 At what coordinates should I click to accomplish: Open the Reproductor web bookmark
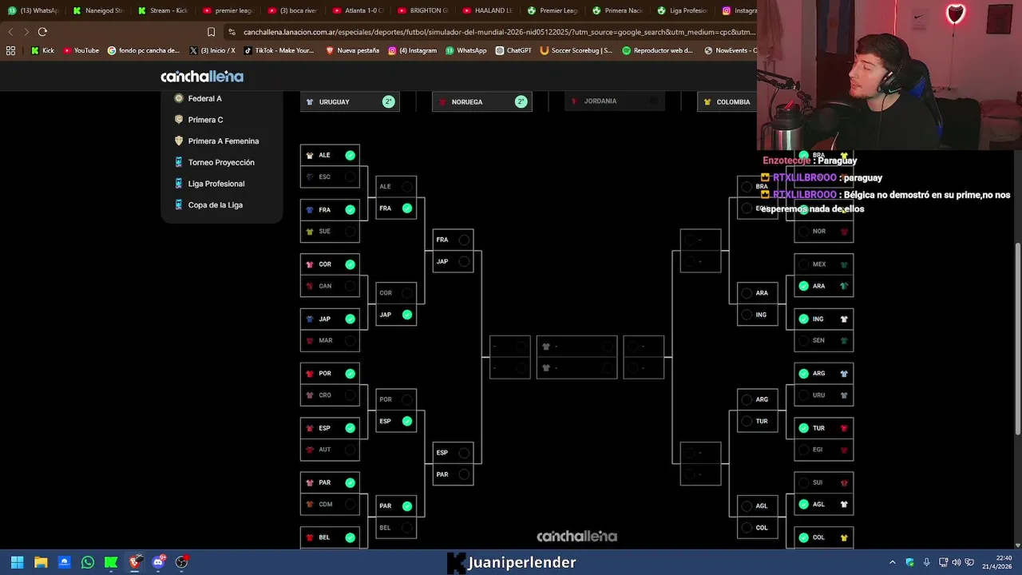click(x=657, y=50)
